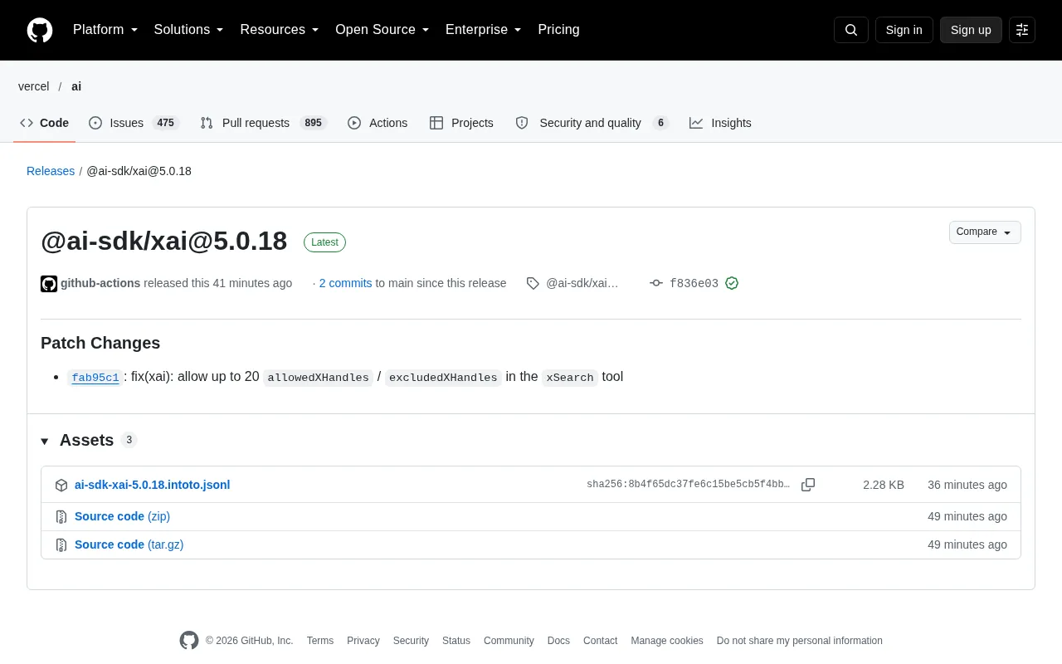
Task: Open the ai repository link
Action: [x=76, y=86]
